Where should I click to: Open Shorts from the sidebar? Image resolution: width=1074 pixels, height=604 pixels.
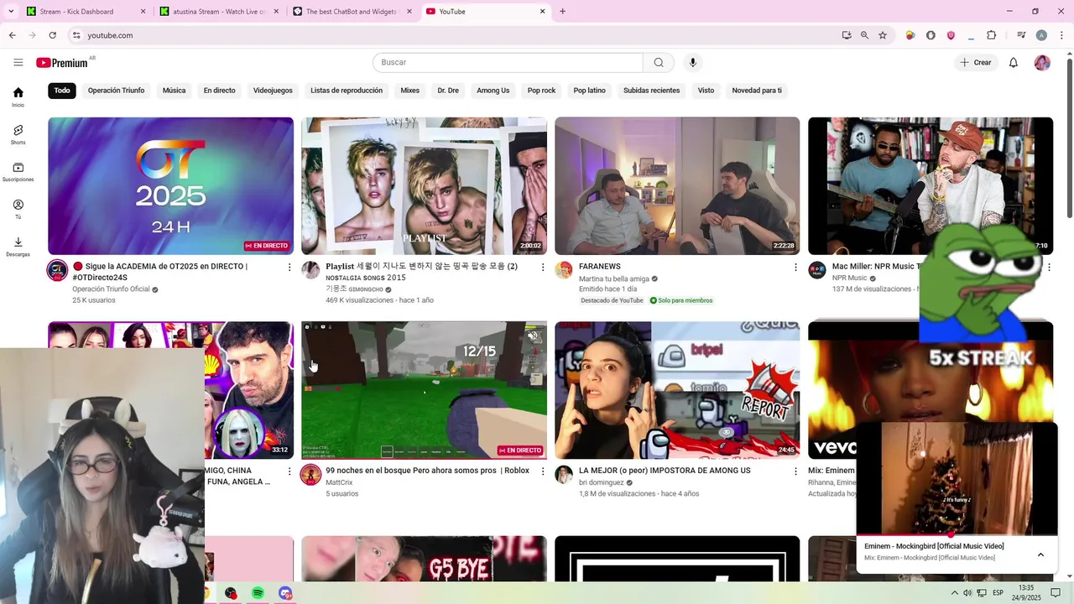click(x=18, y=134)
